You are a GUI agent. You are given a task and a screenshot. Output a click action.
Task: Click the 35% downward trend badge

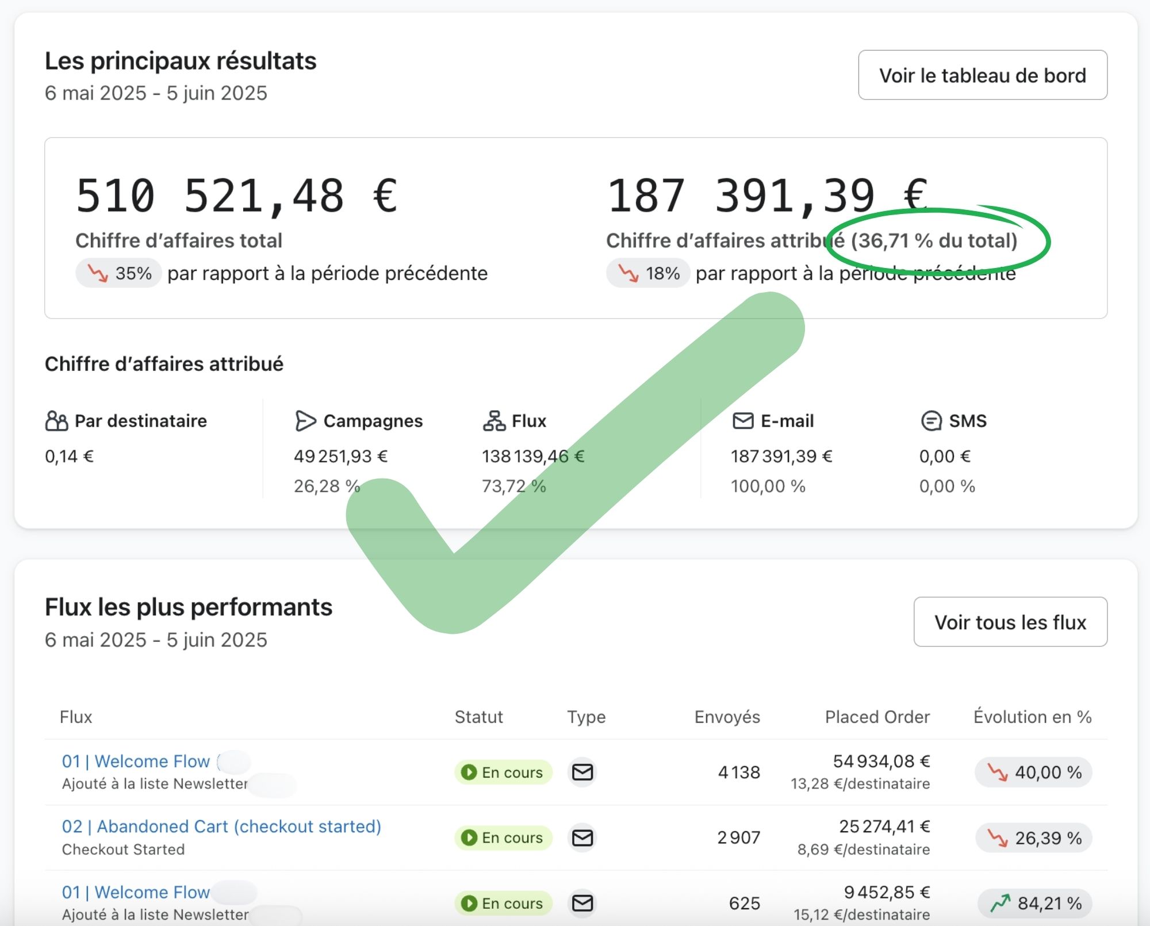pos(119,273)
